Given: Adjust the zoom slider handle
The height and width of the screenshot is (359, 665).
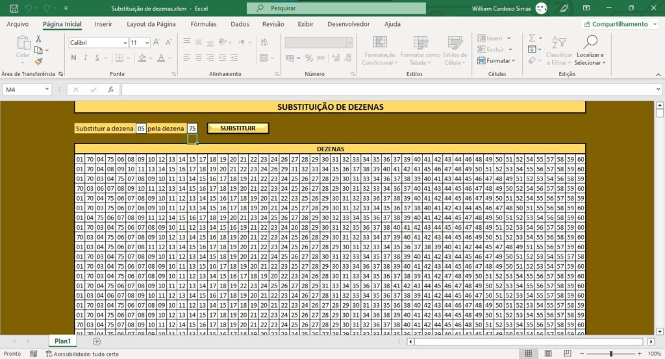Looking at the screenshot, I should tap(611, 354).
